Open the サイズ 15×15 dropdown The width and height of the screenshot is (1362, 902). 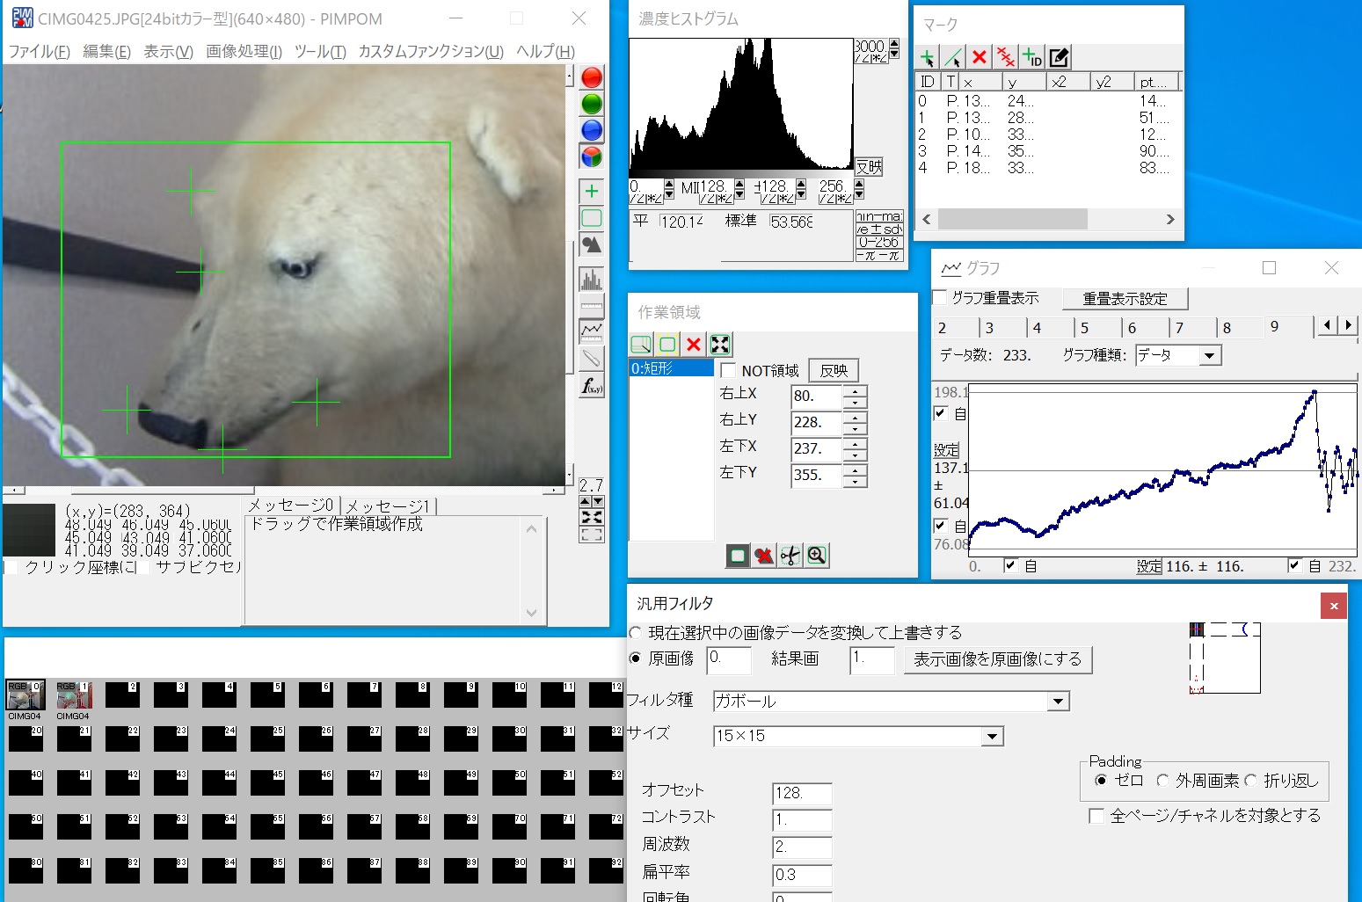point(993,736)
